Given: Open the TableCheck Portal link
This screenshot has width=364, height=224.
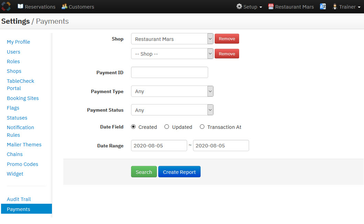Looking at the screenshot, I should point(20,85).
